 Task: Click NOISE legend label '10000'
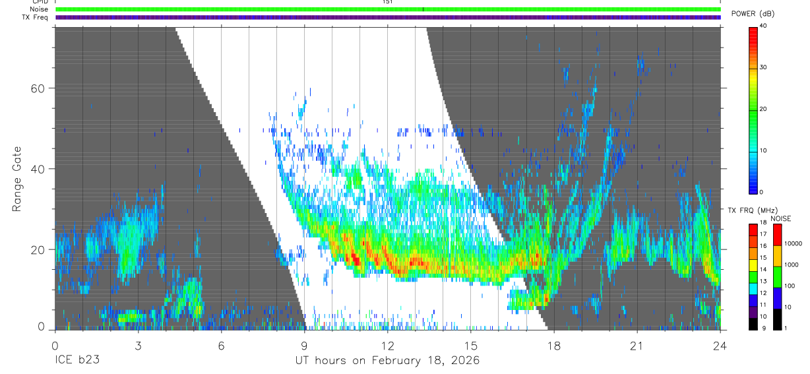tap(794, 244)
